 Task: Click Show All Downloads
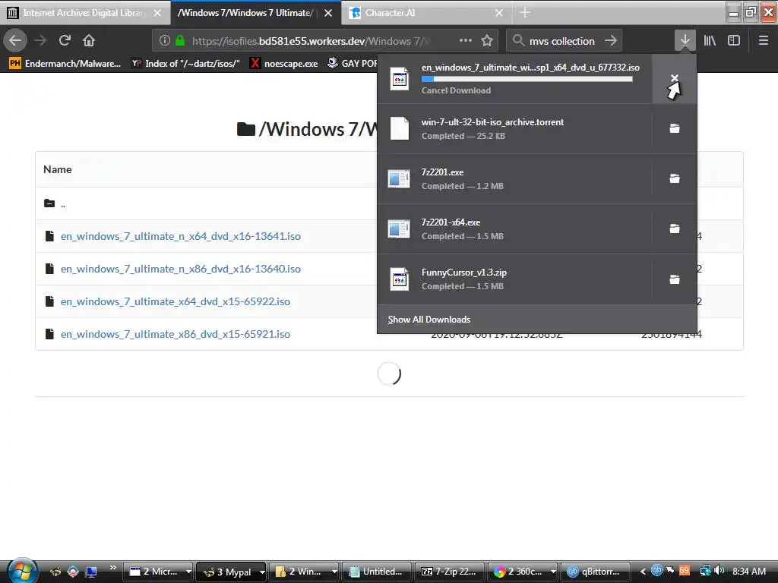(429, 320)
